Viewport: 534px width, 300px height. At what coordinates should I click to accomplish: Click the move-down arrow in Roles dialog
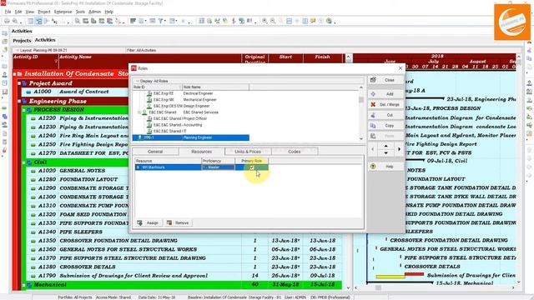point(385,153)
